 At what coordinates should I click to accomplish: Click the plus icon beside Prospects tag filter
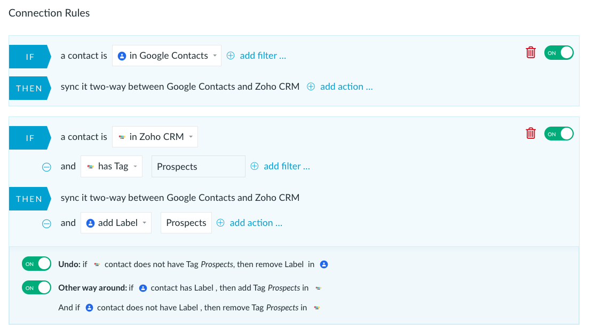(x=255, y=167)
